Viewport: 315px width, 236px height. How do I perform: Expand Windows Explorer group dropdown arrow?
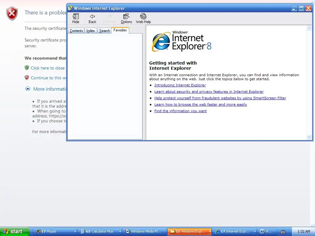pos(210,231)
